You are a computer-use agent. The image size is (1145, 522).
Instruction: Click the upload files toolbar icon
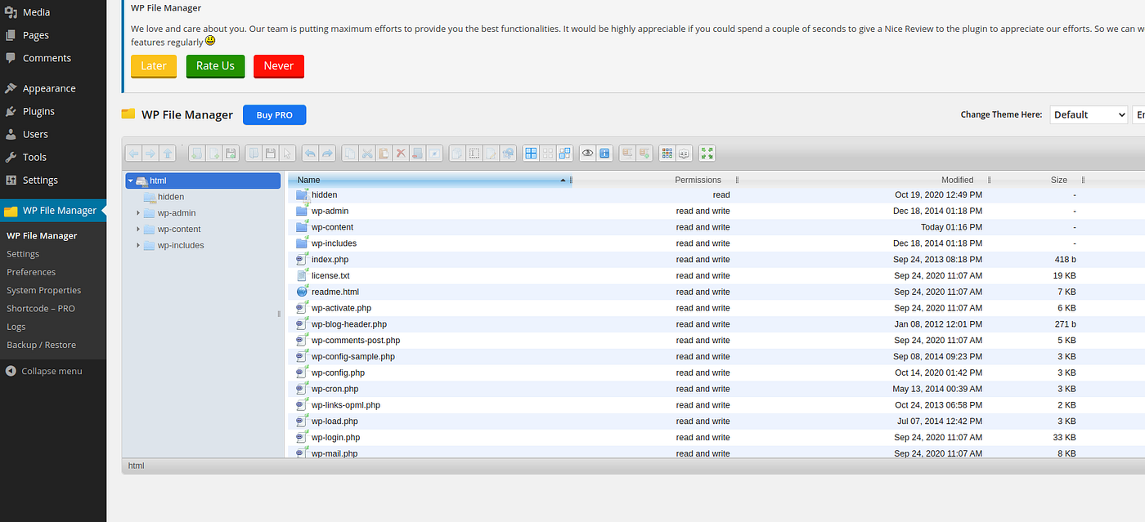pyautogui.click(x=231, y=153)
